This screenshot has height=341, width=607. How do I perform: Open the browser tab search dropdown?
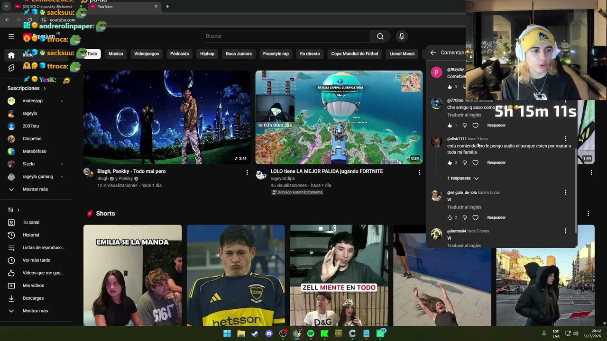(6, 7)
